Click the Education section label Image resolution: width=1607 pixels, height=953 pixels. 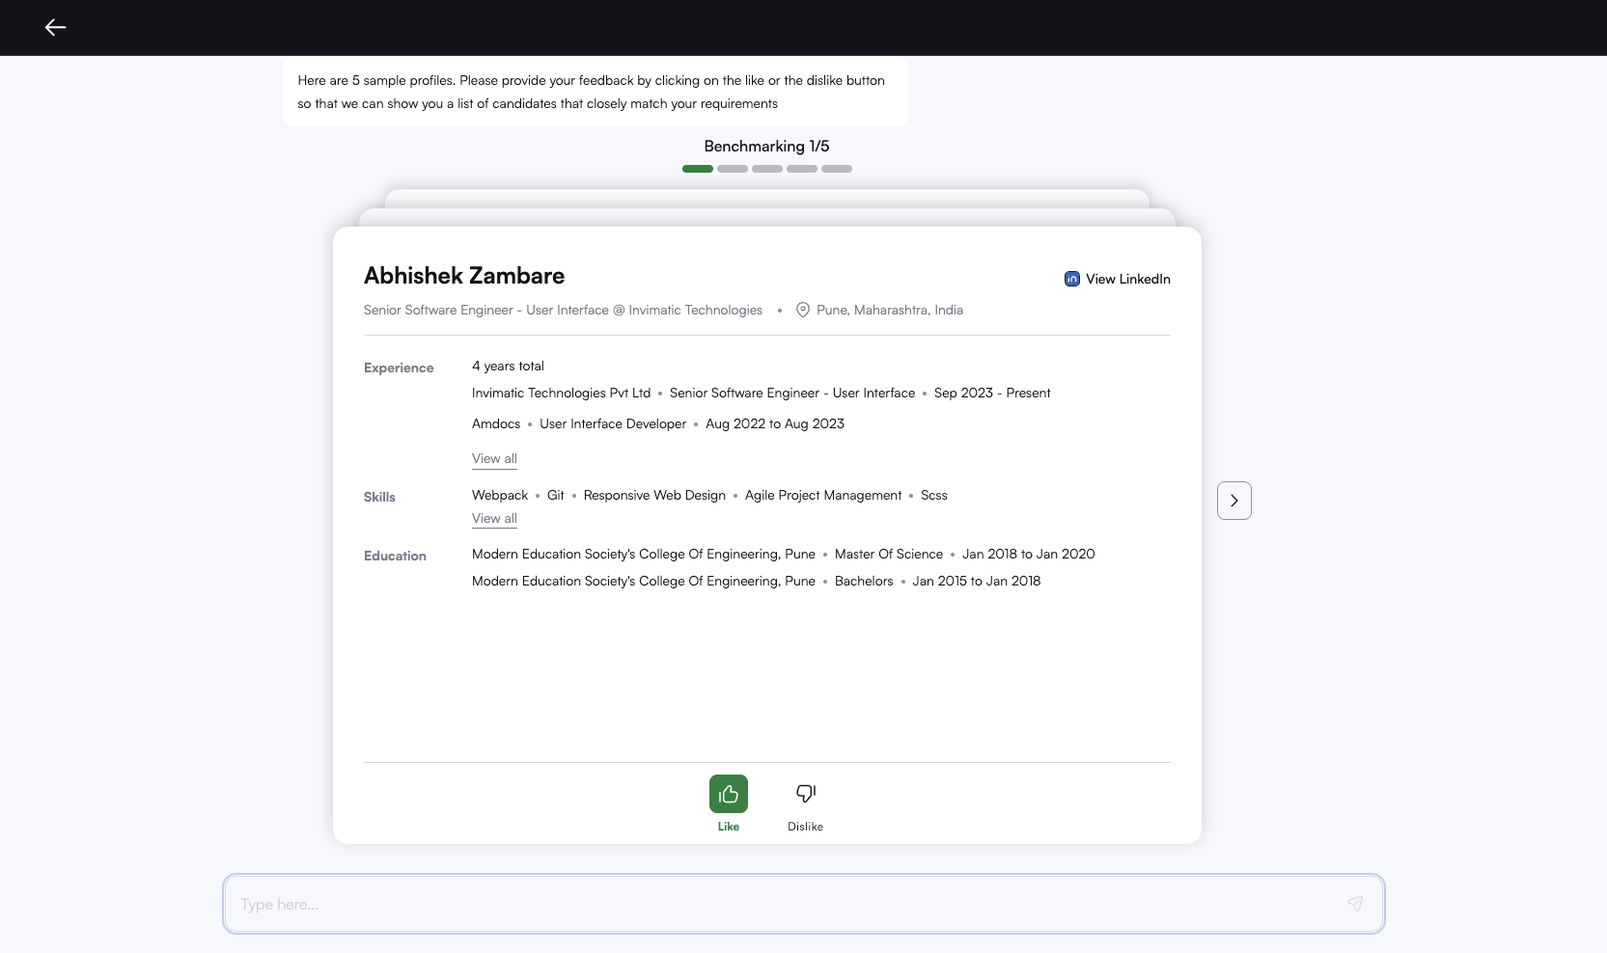tap(395, 556)
